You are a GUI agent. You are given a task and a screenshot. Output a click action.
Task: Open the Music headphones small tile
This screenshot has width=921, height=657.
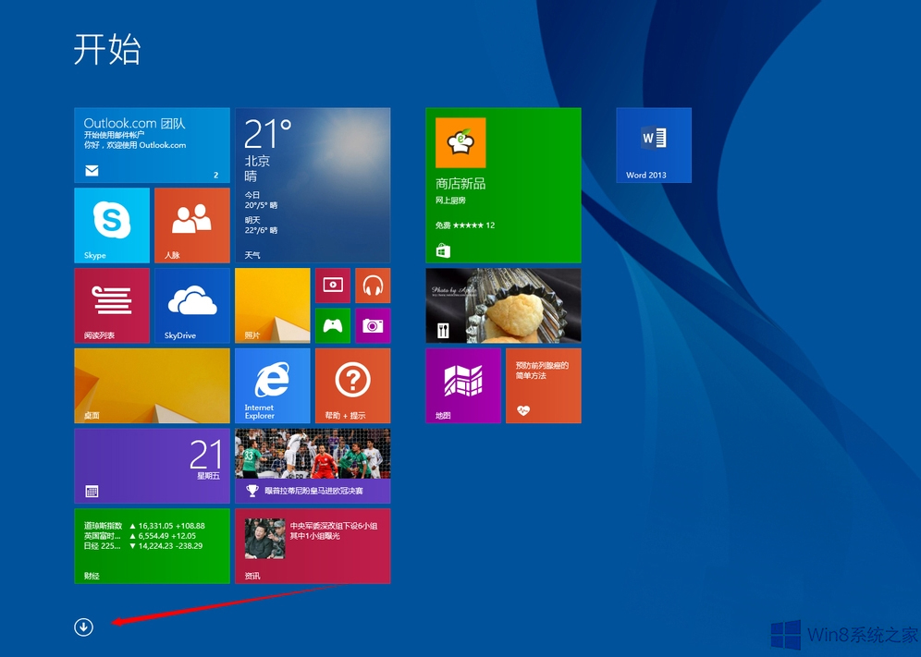click(373, 286)
